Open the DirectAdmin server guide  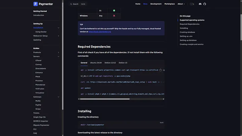[41, 69]
